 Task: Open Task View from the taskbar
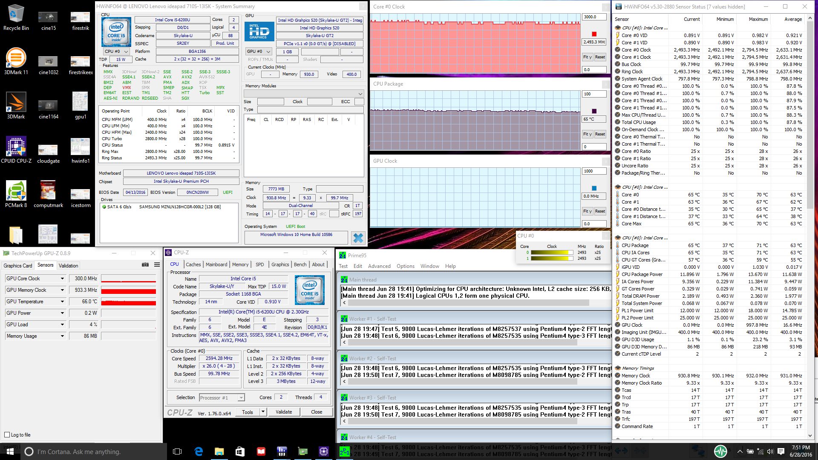pyautogui.click(x=177, y=451)
